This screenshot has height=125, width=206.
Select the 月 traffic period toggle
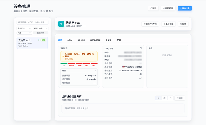pos(170,98)
